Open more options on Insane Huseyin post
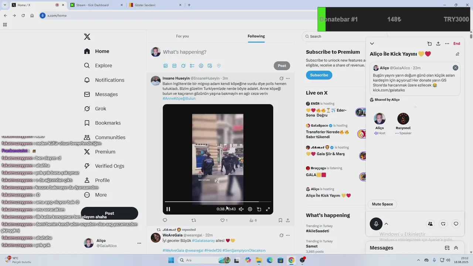 point(288,78)
